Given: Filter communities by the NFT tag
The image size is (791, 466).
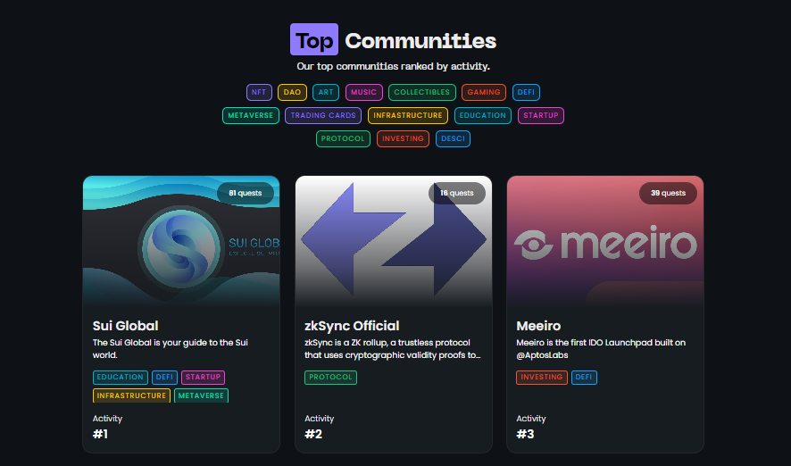Looking at the screenshot, I should coord(259,92).
